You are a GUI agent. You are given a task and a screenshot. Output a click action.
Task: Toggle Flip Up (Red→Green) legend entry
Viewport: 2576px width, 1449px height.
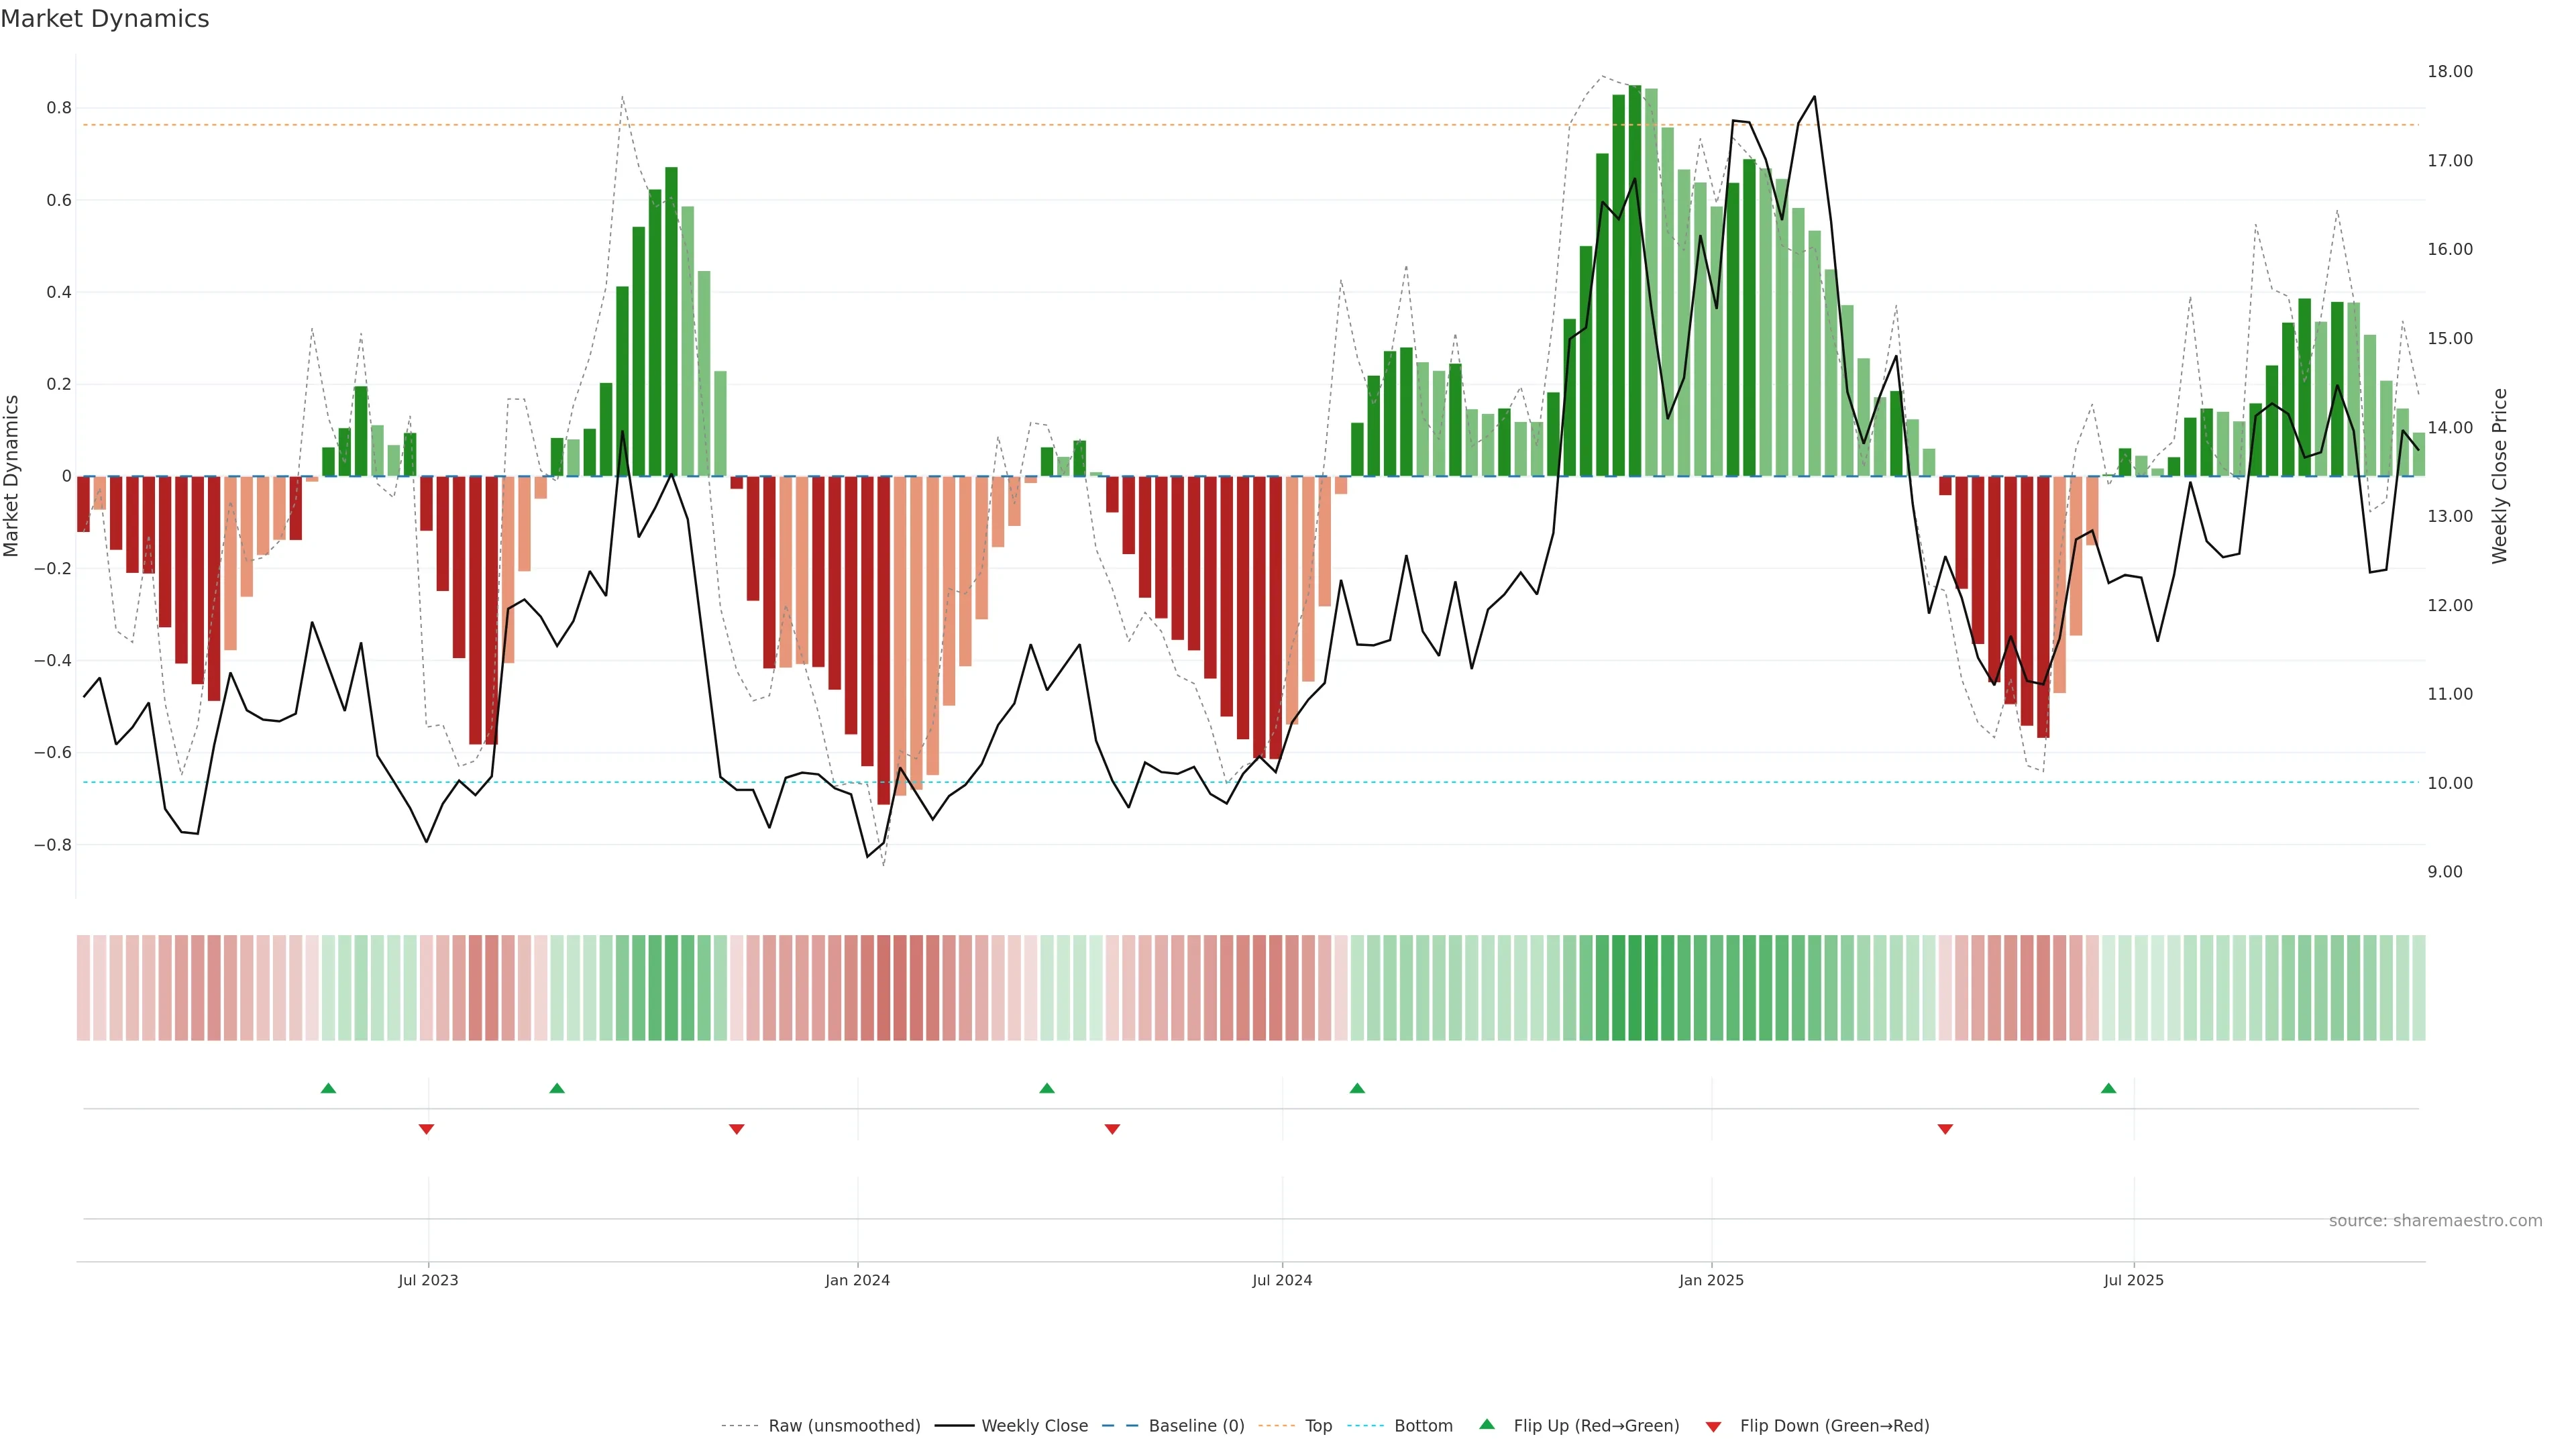pyautogui.click(x=1596, y=1426)
